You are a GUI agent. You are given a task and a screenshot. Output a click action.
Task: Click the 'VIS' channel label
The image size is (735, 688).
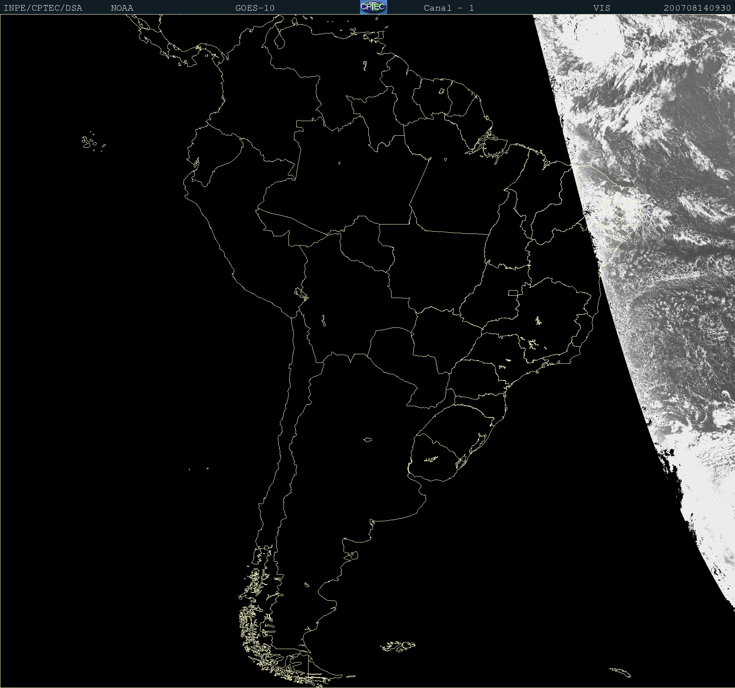(x=602, y=8)
